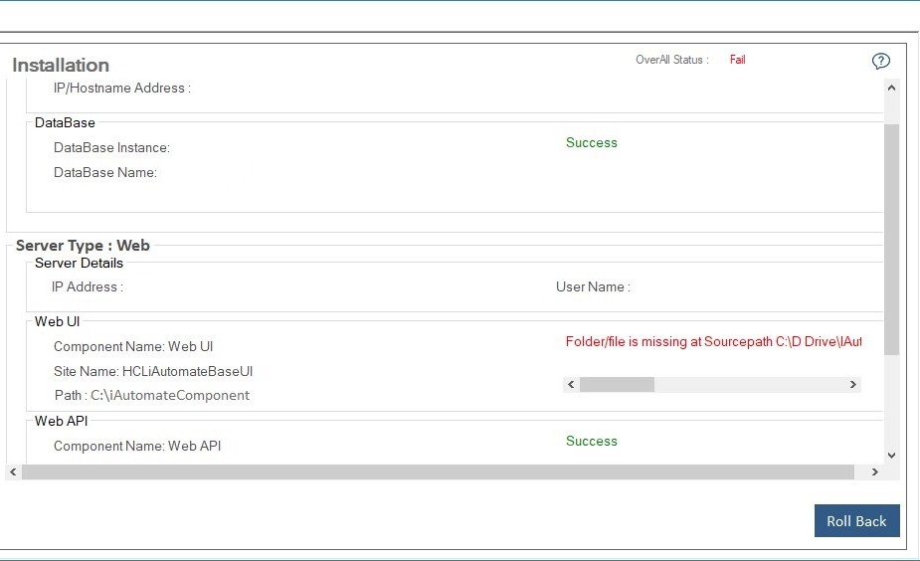Viewport: 920px width, 561px height.
Task: Click left arrow of Web UI error scrollbar
Action: pos(571,384)
